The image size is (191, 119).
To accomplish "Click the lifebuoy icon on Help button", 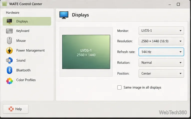I will [11, 109].
